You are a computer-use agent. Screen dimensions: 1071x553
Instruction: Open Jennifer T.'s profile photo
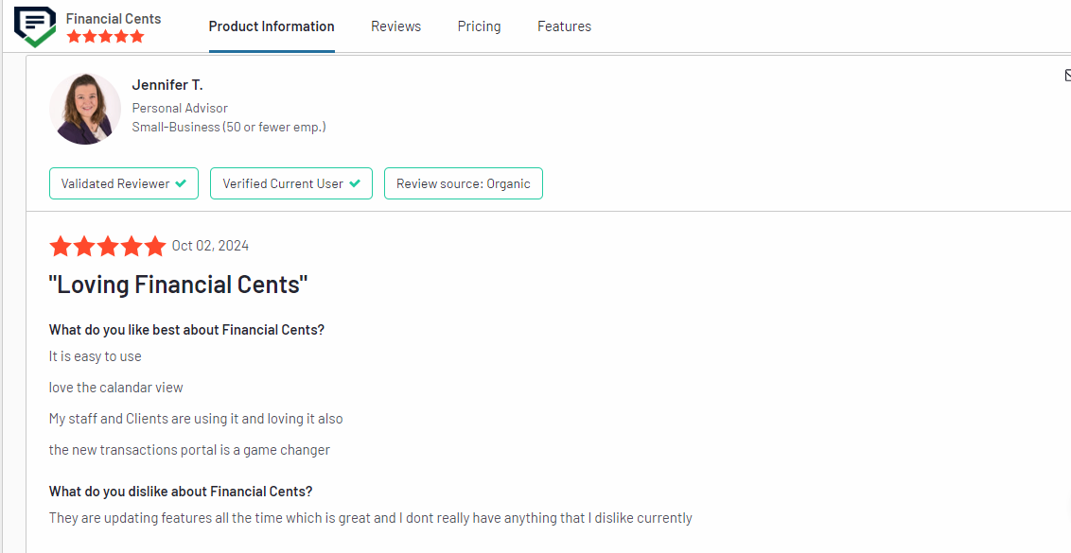[x=85, y=109]
